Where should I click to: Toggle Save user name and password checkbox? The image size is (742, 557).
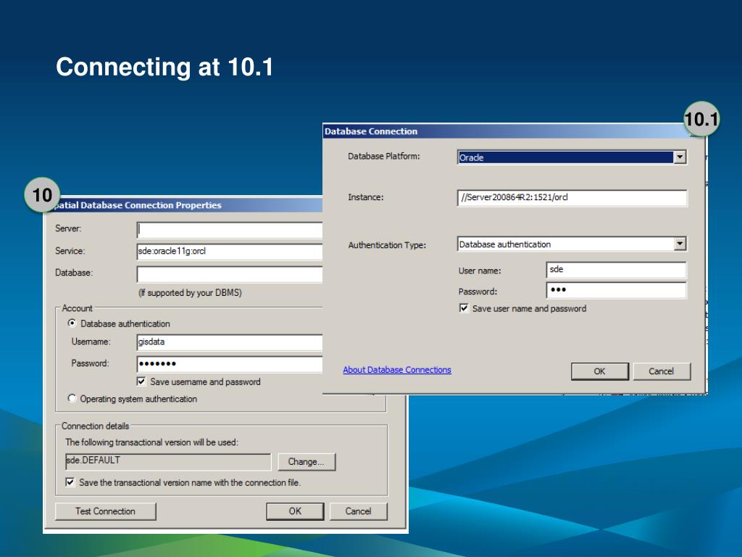(464, 308)
